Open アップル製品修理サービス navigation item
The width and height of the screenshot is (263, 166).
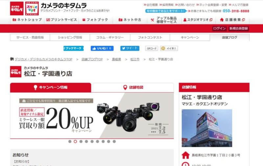pyautogui.click(x=164, y=20)
